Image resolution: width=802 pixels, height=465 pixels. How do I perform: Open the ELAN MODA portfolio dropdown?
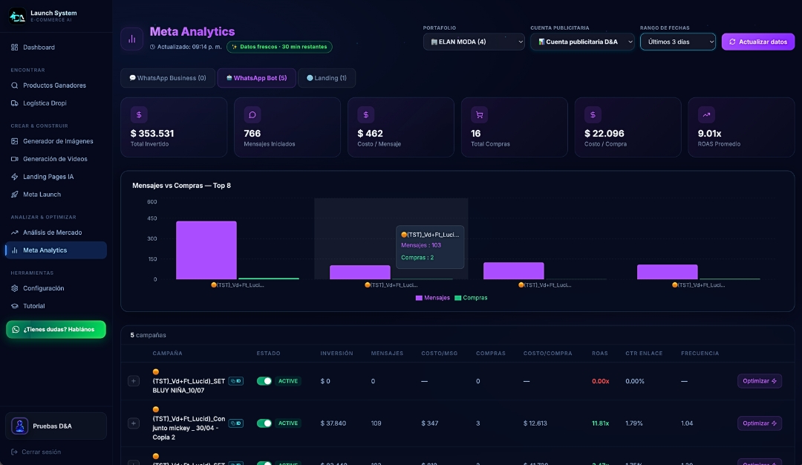click(474, 42)
